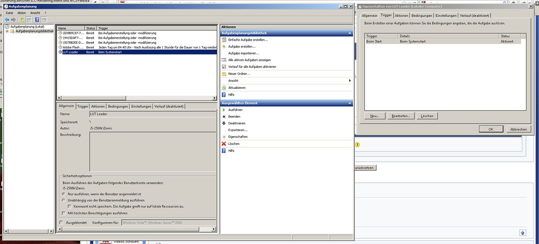This screenshot has width=539, height=244.
Task: Click the red X Löschen icon
Action: [224, 144]
